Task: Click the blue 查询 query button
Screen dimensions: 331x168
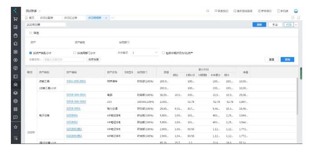Action: [287, 60]
